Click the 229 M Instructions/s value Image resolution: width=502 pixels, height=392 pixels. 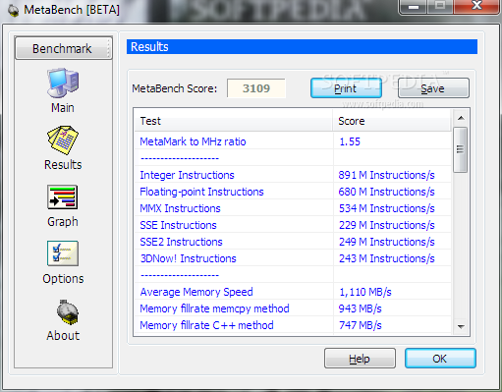pos(386,225)
